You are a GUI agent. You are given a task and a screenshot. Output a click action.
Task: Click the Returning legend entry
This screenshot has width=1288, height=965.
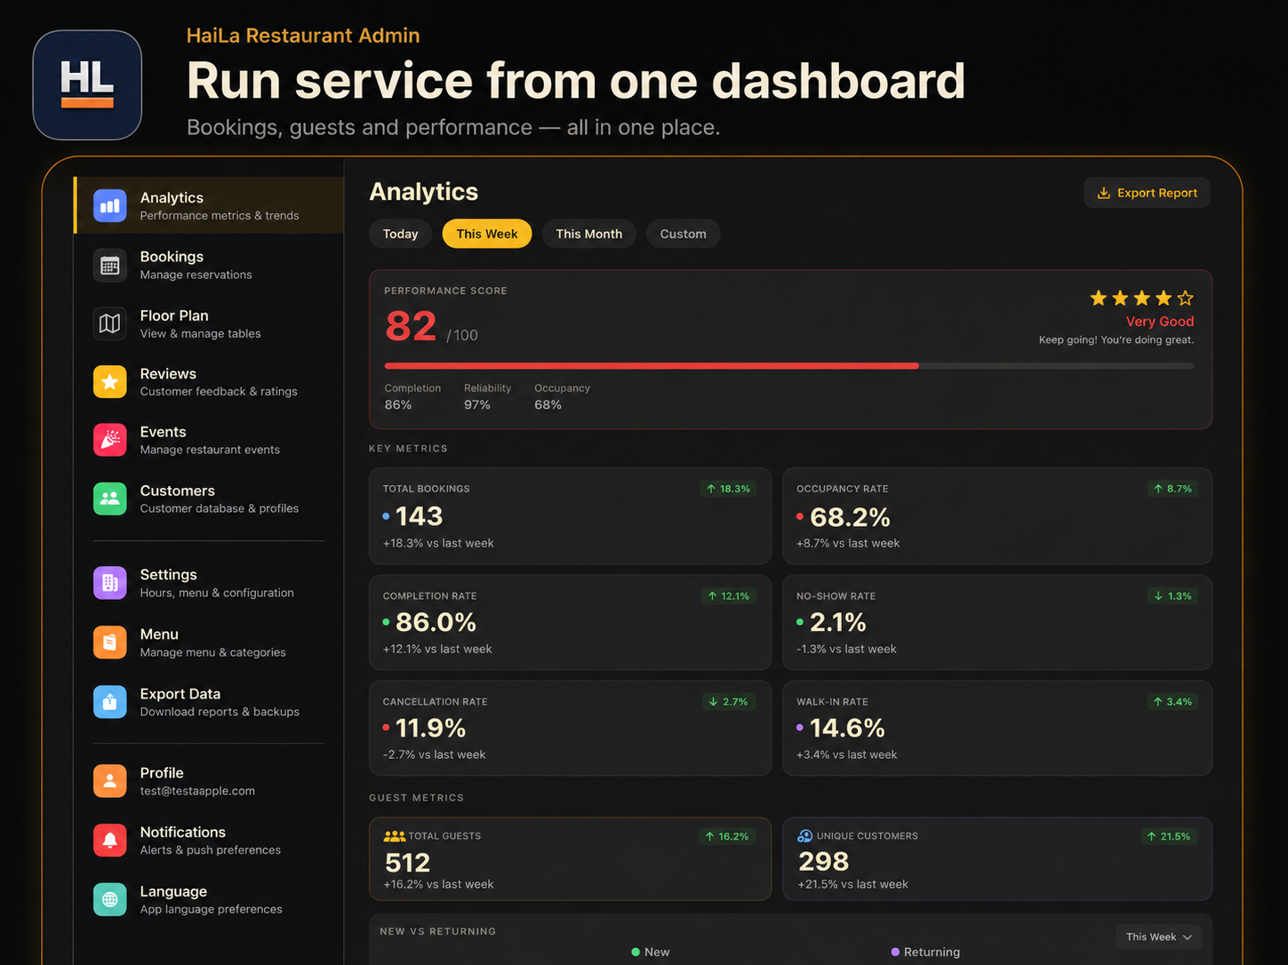[925, 952]
